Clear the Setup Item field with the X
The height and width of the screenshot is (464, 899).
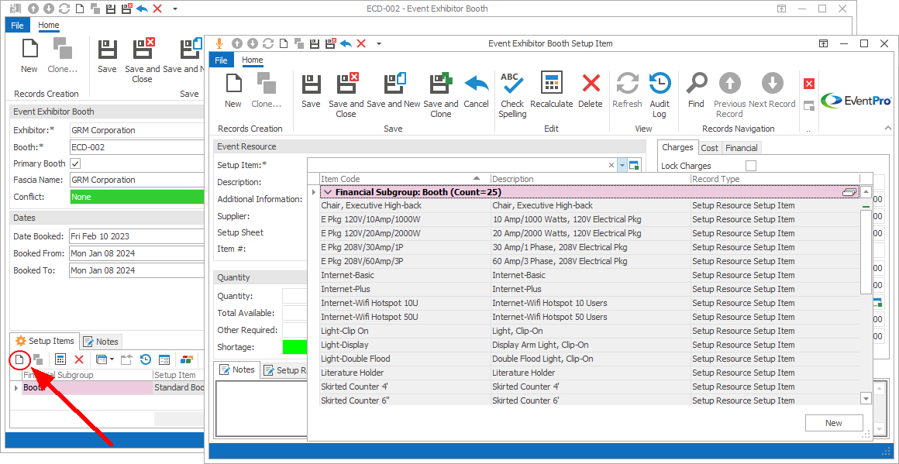coord(611,166)
